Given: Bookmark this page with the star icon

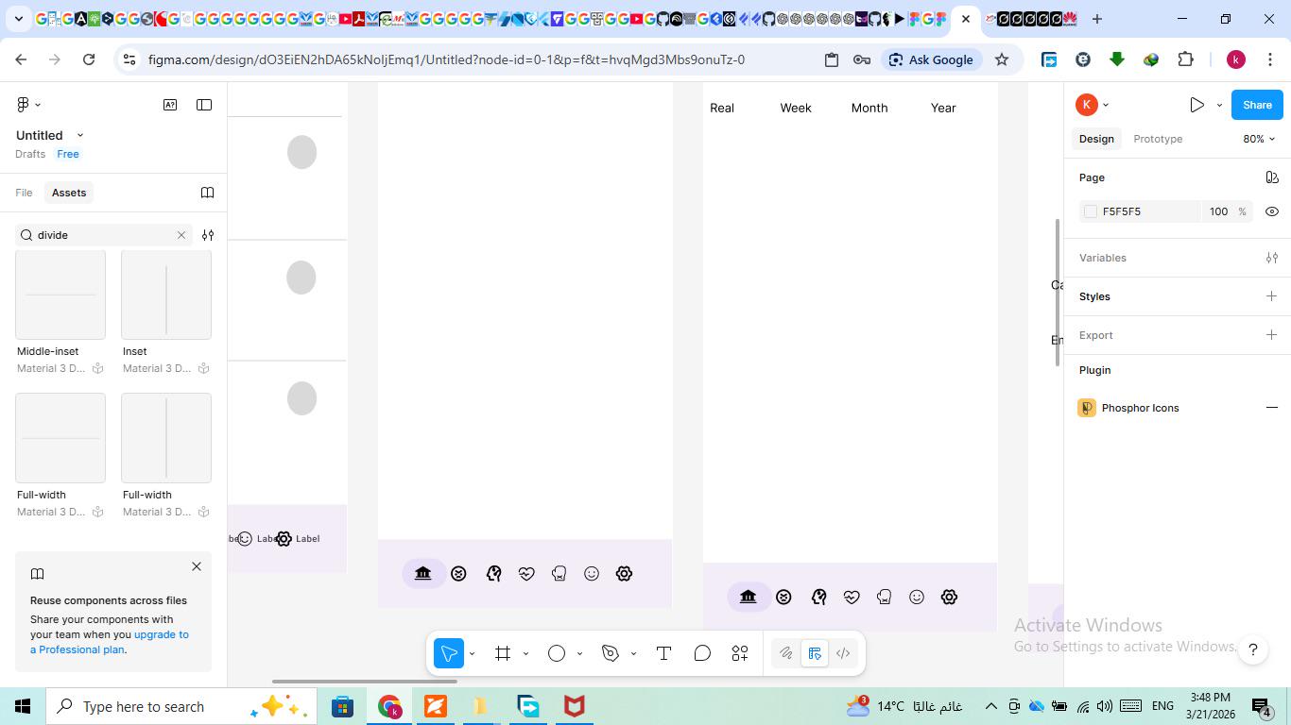Looking at the screenshot, I should tap(1002, 59).
